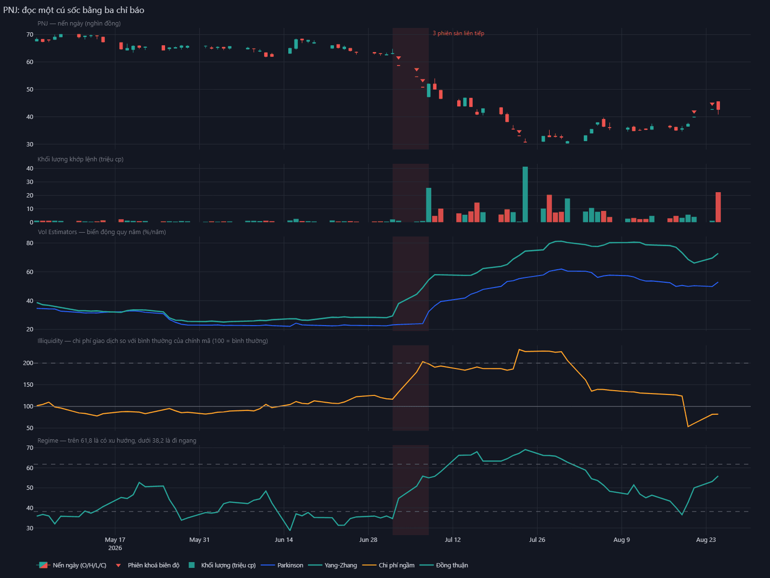Screen dimensions: 770x578
Task: Select the subplot title PNJ — nến ngày
Action: [79, 23]
